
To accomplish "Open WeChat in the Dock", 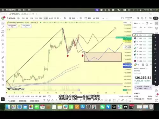I will tap(102, 107).
